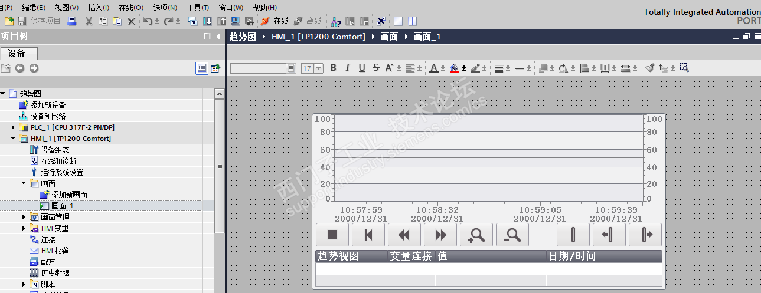Viewport: 761px width, 293px height.
Task: Expand the HMI 变量 node
Action: coord(24,228)
